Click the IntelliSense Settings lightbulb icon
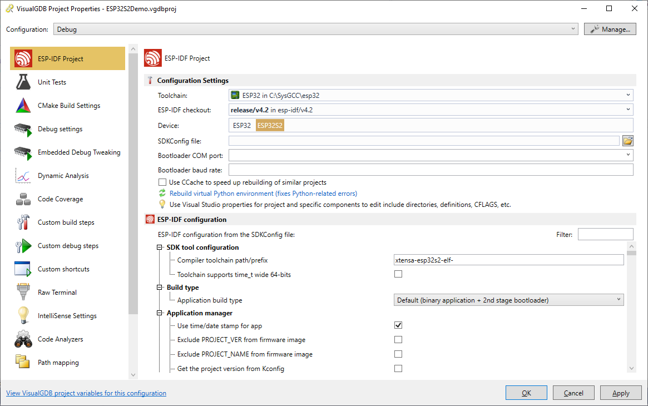 (23, 315)
